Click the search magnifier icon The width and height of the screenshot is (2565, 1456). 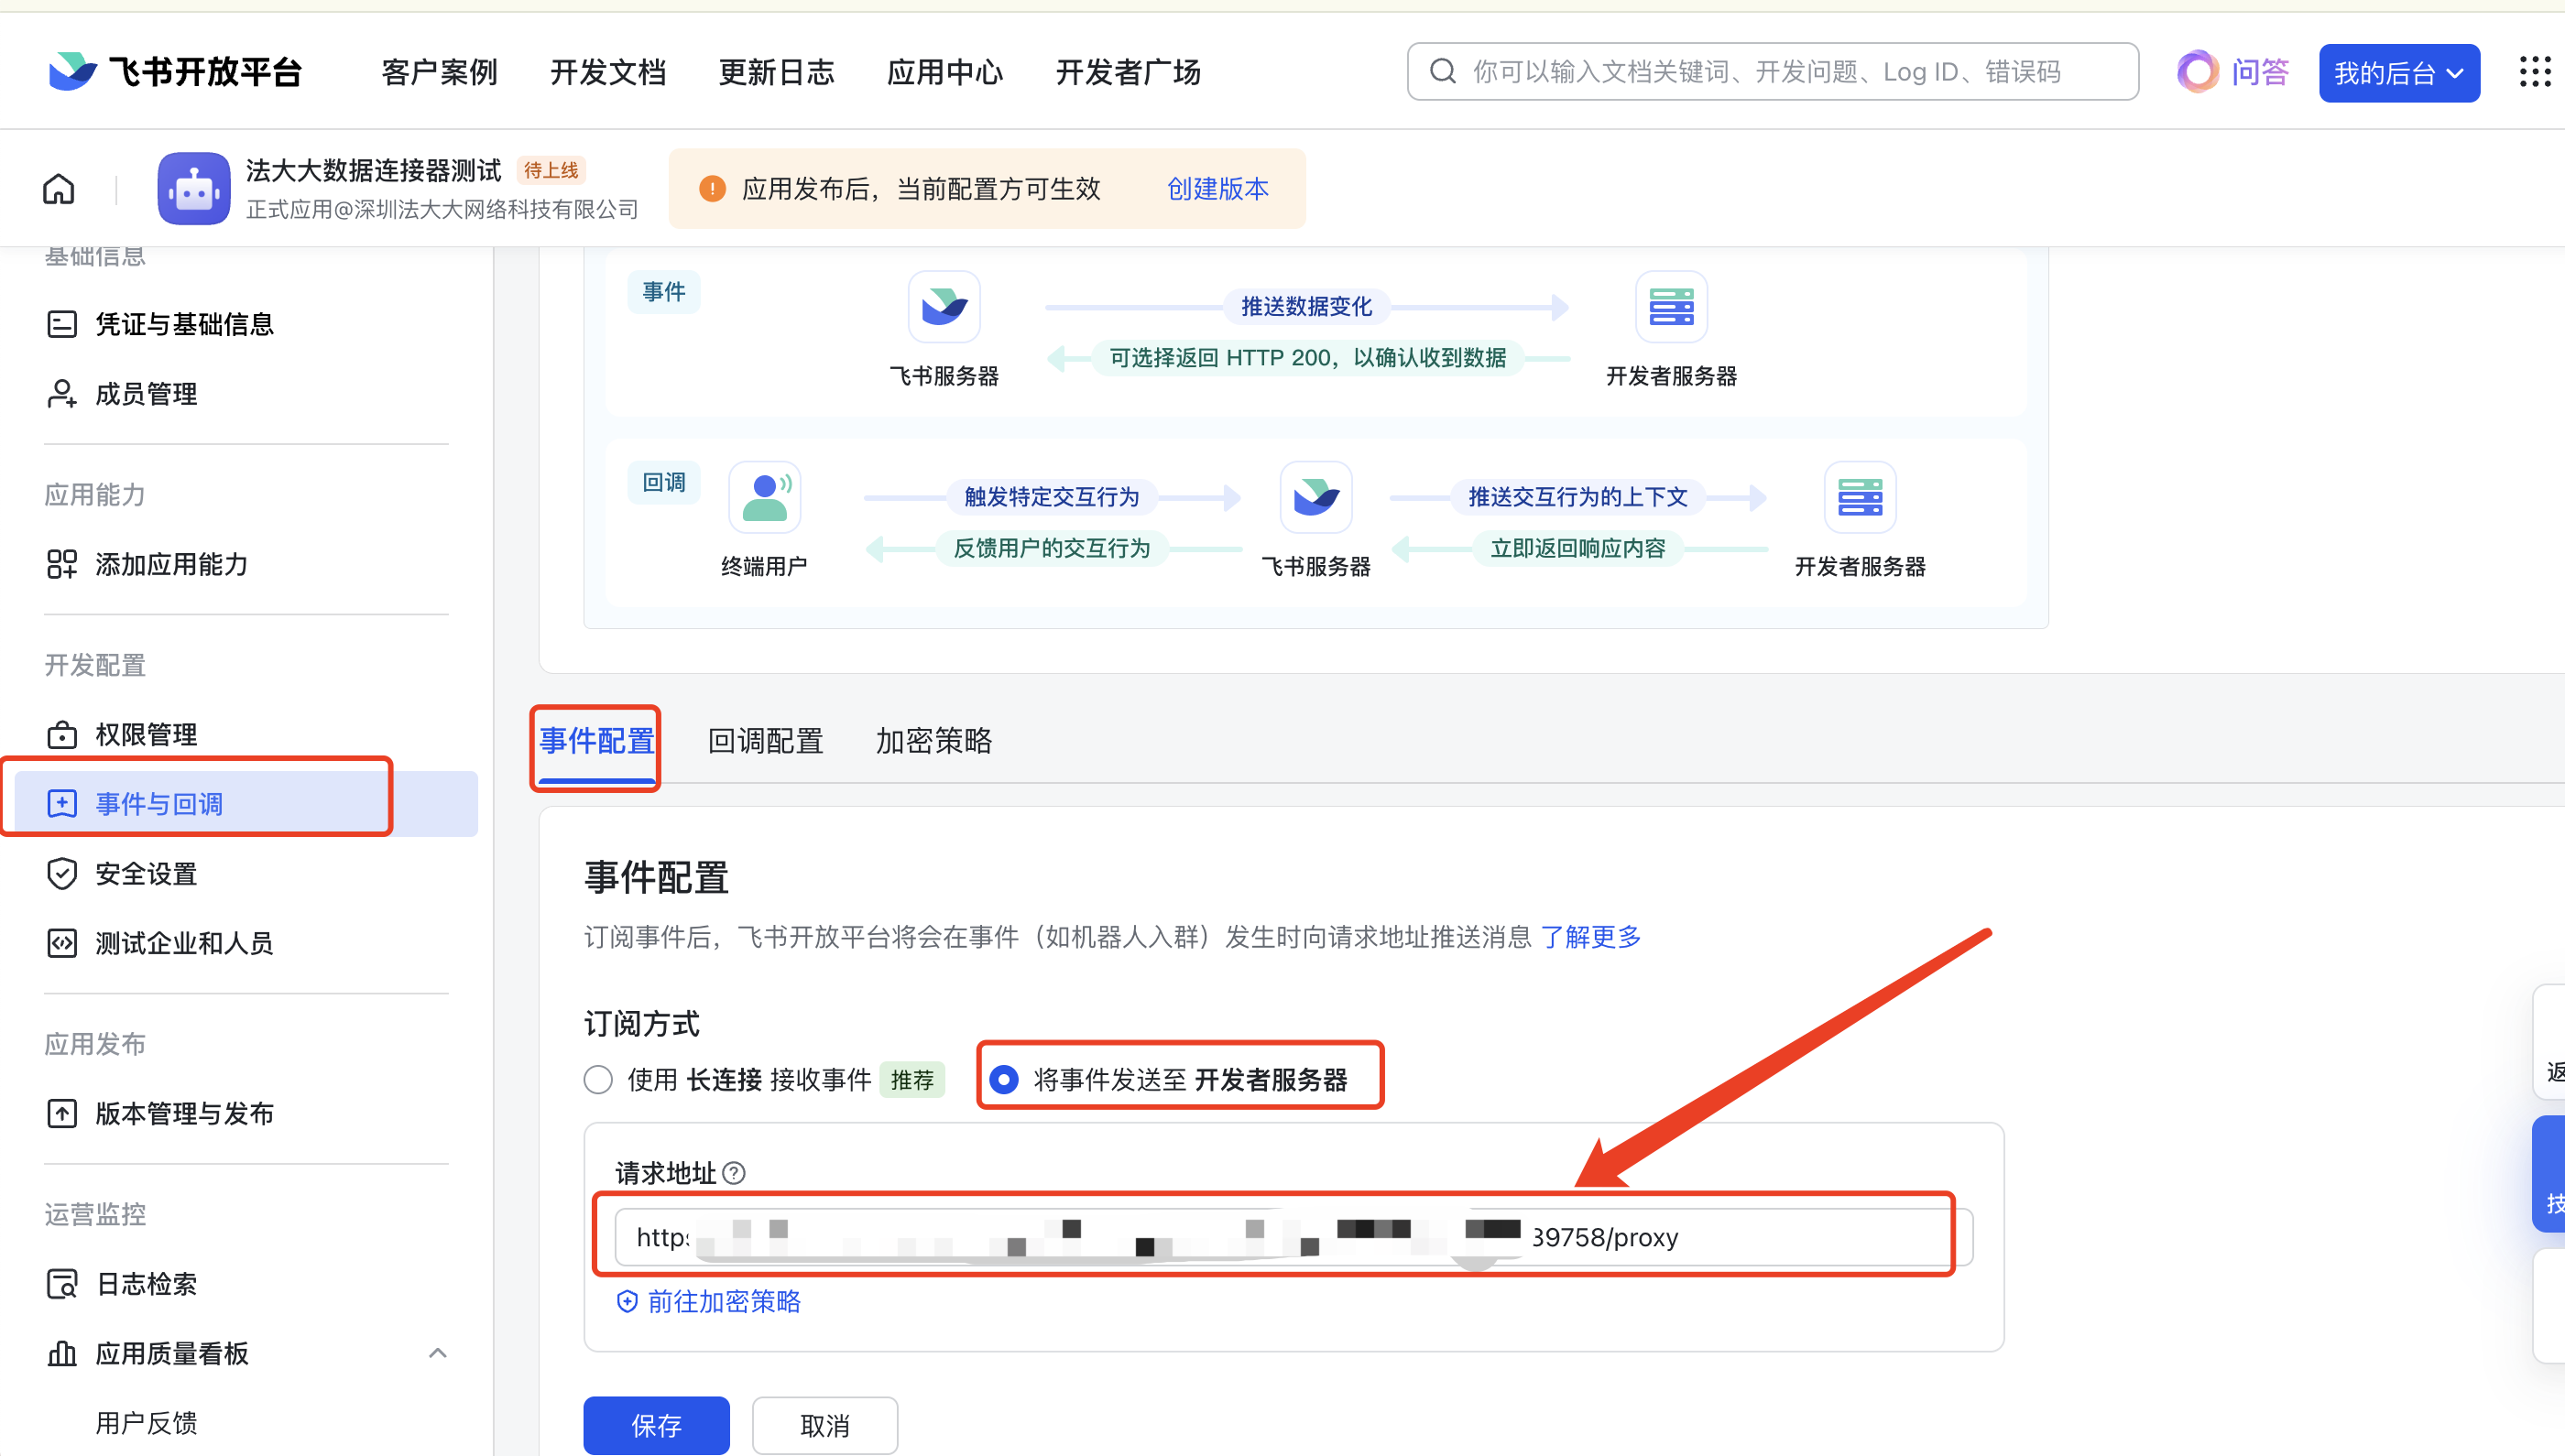(1443, 72)
